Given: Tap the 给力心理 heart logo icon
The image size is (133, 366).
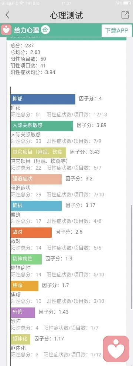Looking at the screenshot, I should 6,30.
